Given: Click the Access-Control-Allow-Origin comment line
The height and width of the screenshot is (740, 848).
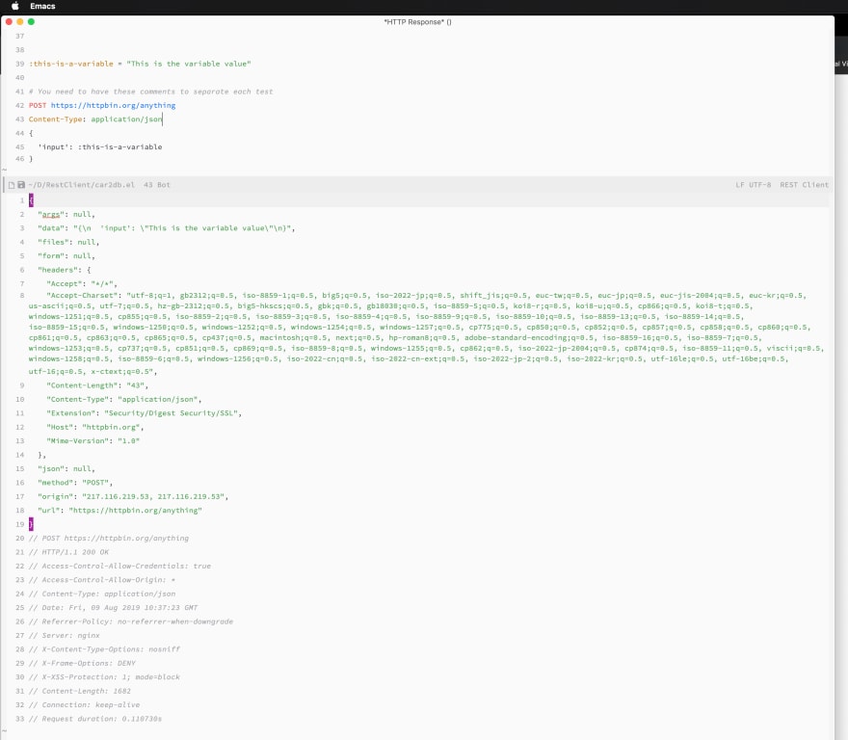Looking at the screenshot, I should (x=102, y=580).
